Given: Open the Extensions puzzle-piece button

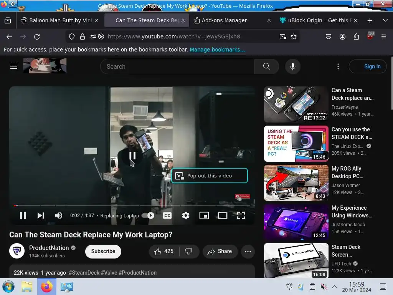Looking at the screenshot, I should point(356,36).
